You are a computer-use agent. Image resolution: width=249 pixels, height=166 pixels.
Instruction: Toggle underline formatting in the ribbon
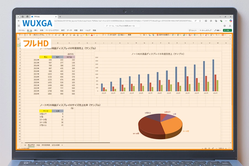click(x=70, y=35)
